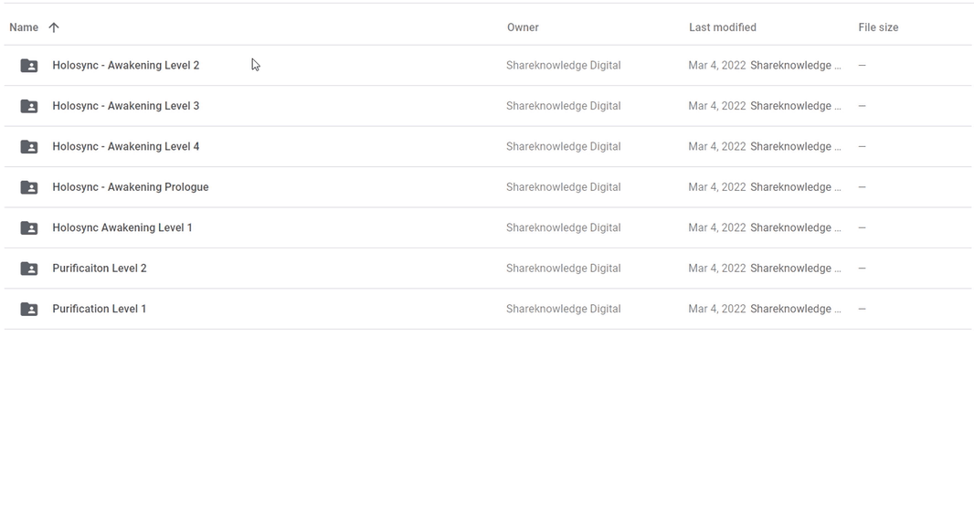Select the Purification Level 1 folder name

[x=100, y=309]
